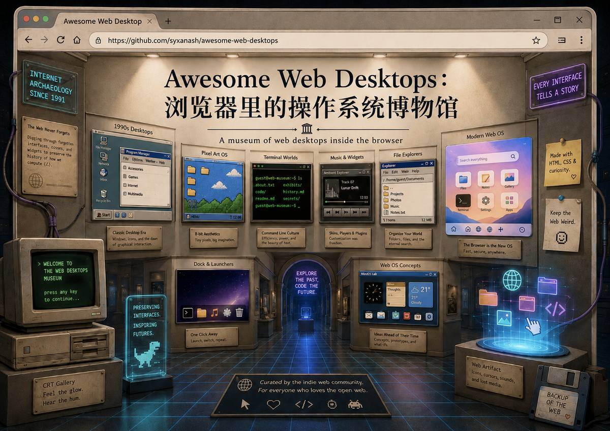Click the 21° Cloudy weather widget
Viewport: 610px width, 431px height.
tap(421, 295)
